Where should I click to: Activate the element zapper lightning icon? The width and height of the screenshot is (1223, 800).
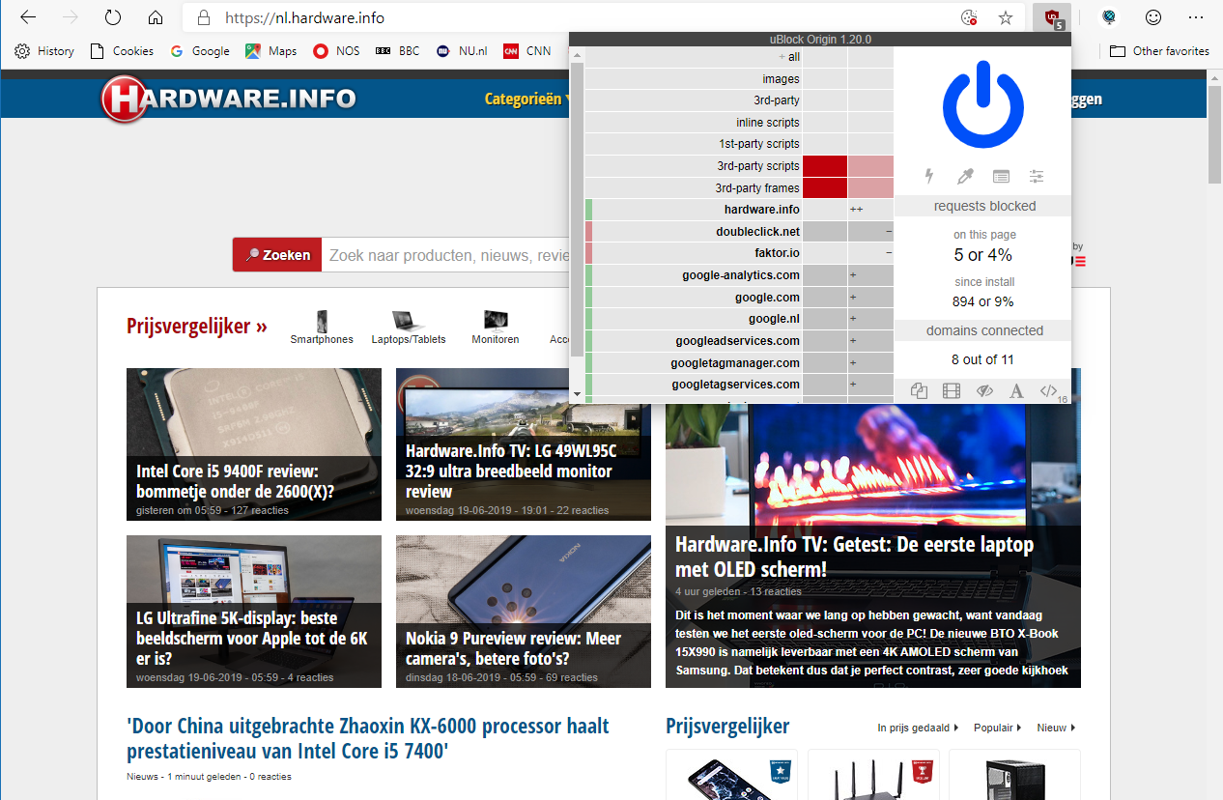point(929,176)
